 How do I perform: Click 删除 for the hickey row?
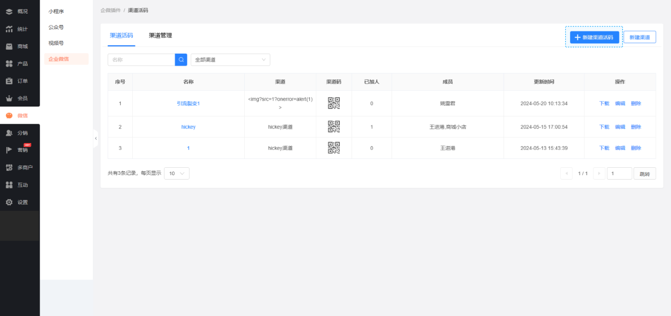click(636, 127)
